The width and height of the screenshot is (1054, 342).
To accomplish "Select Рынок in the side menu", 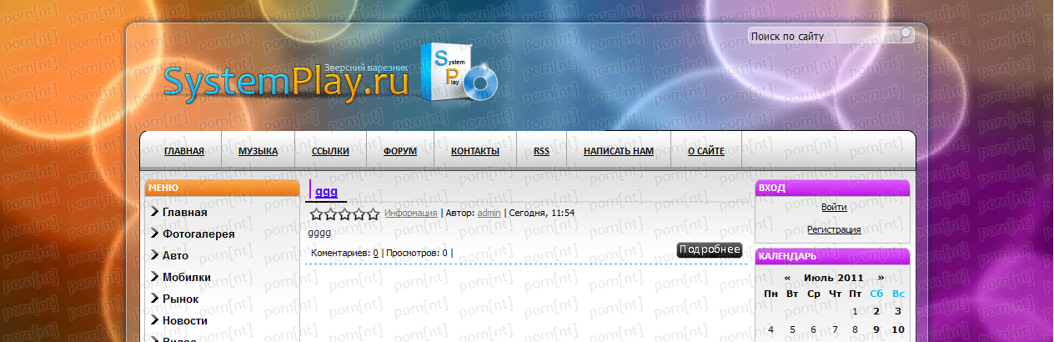I will click(x=180, y=299).
